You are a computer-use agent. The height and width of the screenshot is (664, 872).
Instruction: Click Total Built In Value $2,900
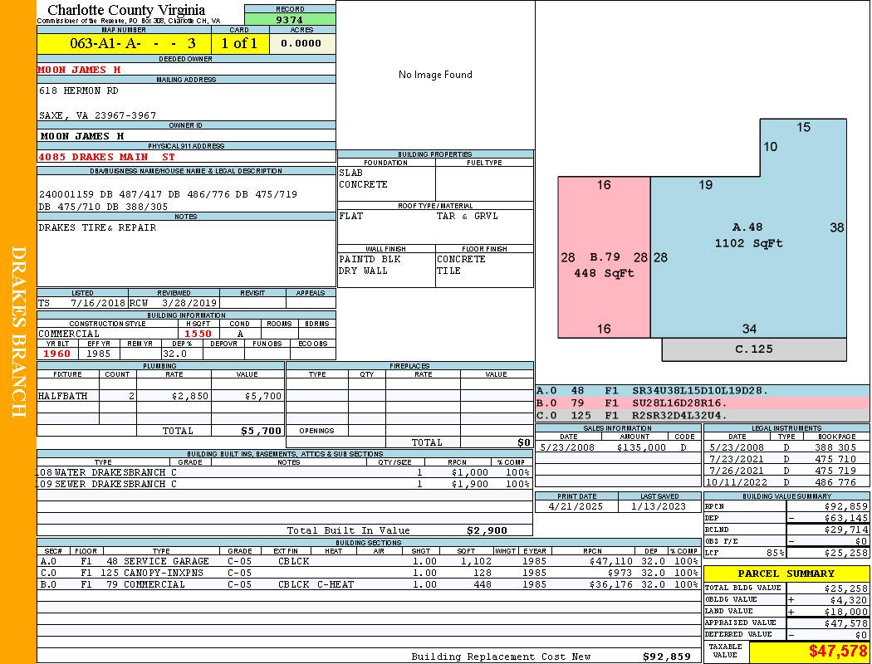click(x=487, y=530)
